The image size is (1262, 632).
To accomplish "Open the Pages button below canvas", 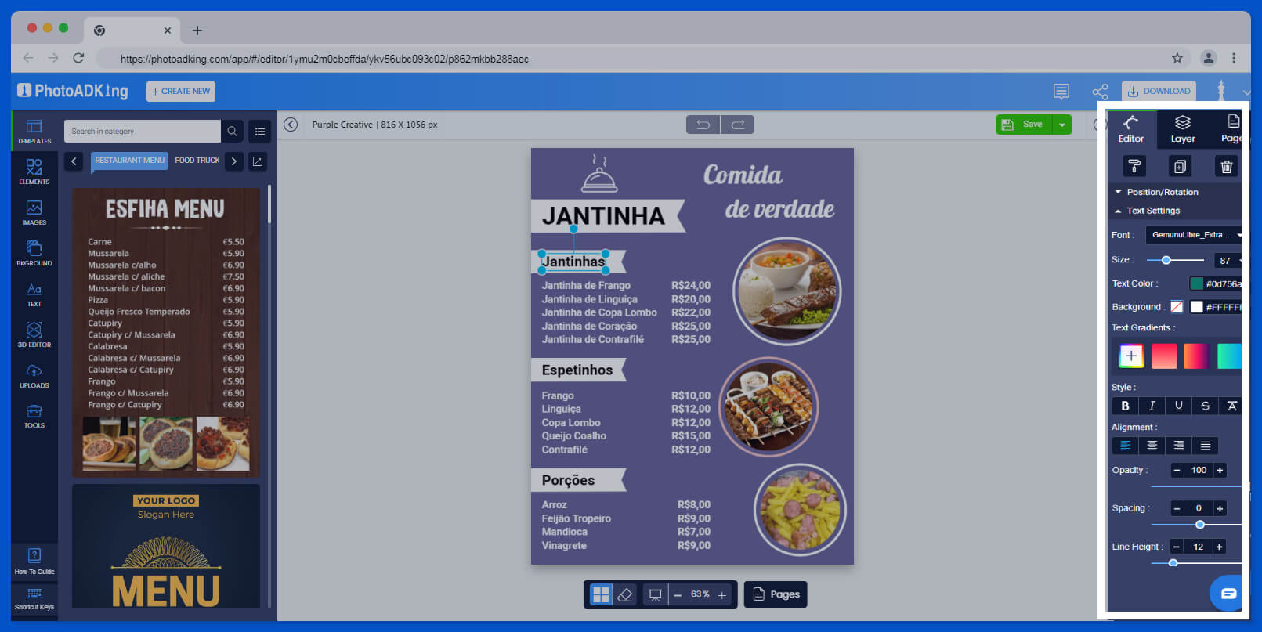I will pyautogui.click(x=776, y=594).
